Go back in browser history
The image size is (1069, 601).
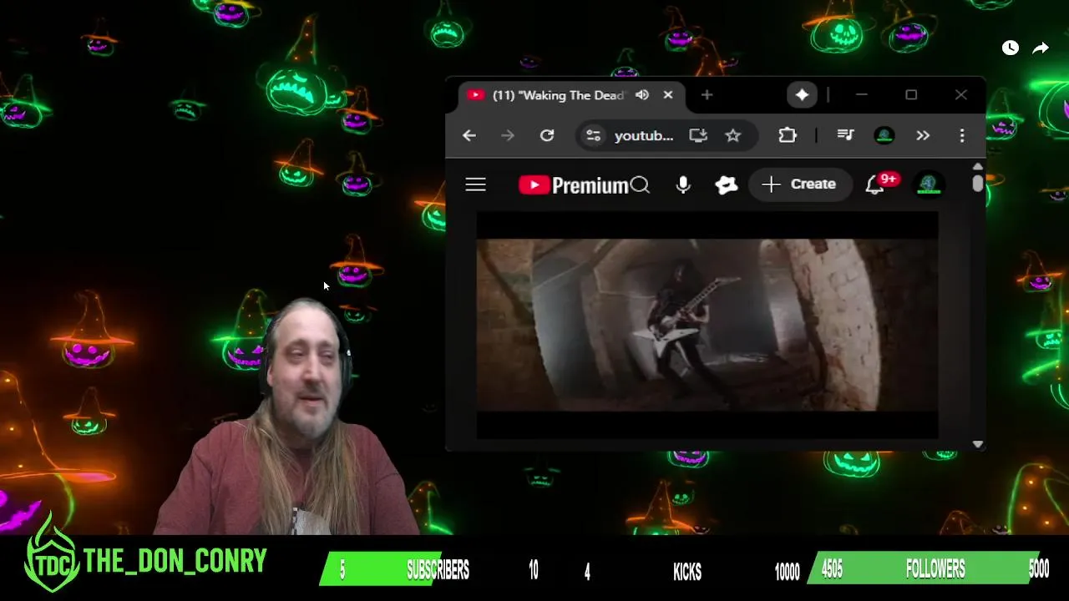[469, 135]
